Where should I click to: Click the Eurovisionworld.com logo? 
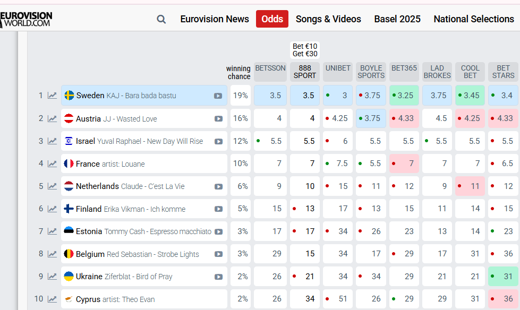tap(26, 20)
